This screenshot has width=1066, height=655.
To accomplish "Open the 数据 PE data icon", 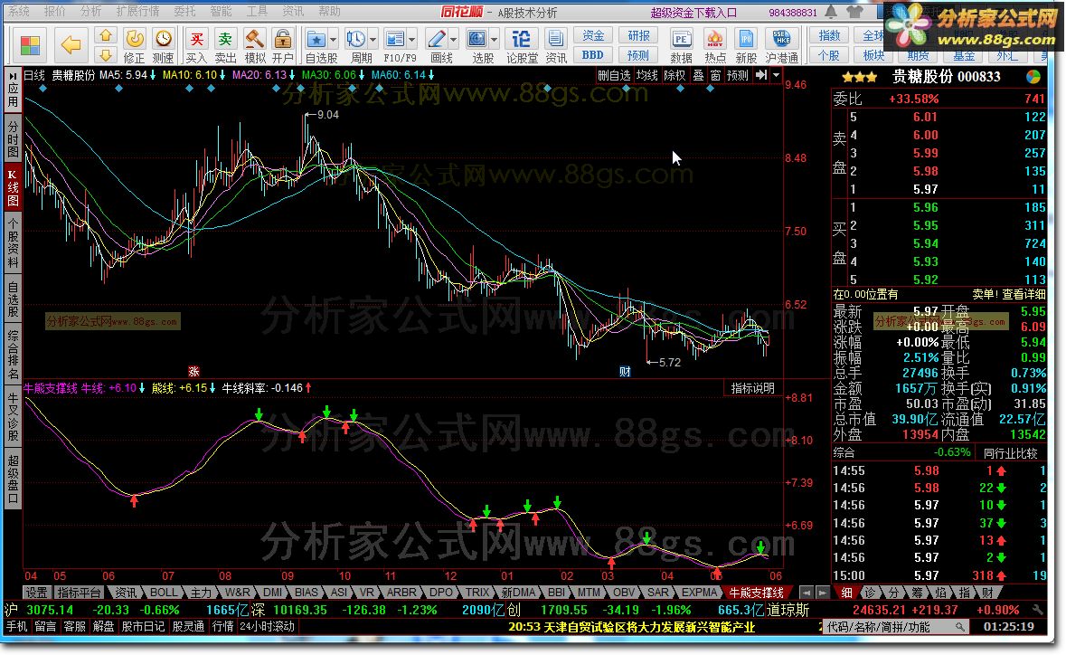I will (681, 45).
